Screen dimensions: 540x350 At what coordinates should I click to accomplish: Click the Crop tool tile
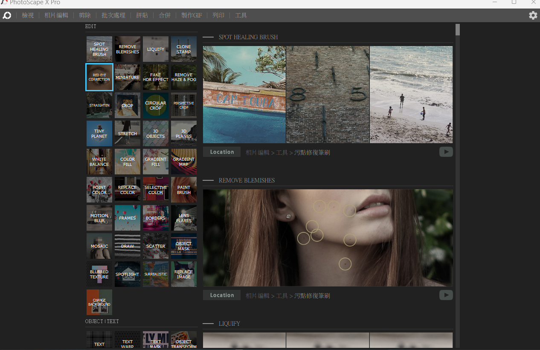(x=128, y=105)
